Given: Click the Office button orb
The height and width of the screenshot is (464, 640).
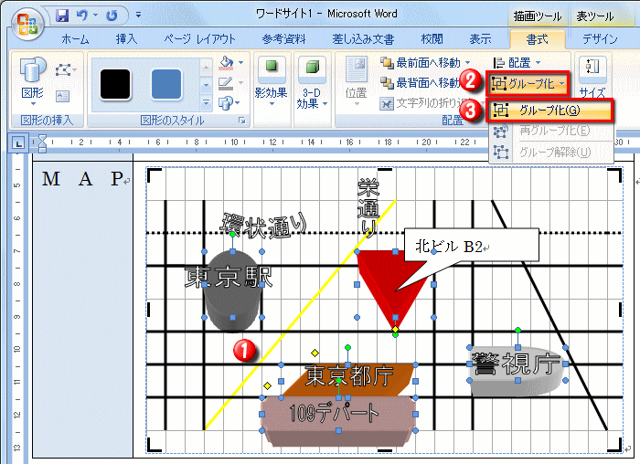Looking at the screenshot, I should (27, 23).
